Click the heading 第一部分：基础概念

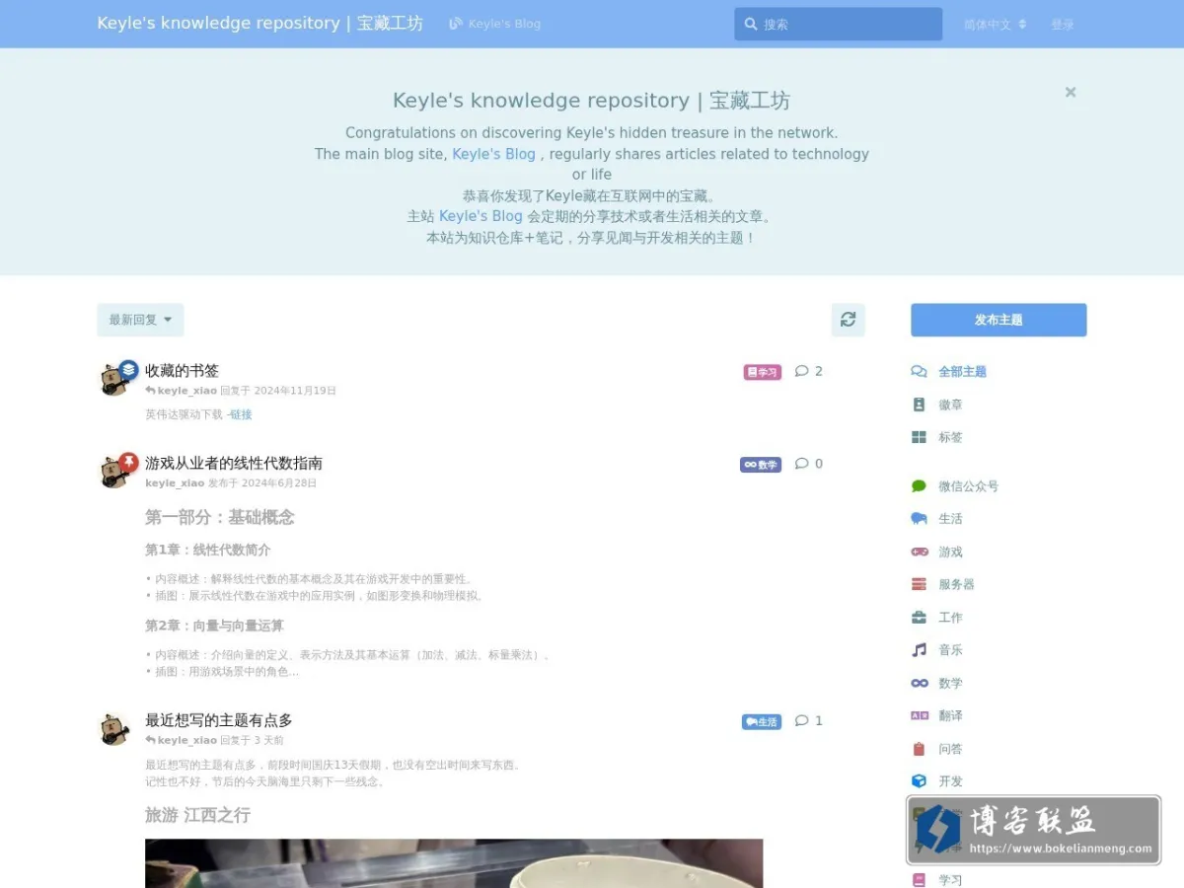tap(220, 517)
